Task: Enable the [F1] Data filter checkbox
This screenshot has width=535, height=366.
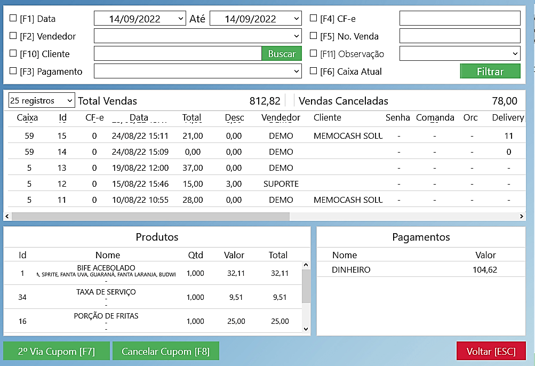Action: coord(13,19)
